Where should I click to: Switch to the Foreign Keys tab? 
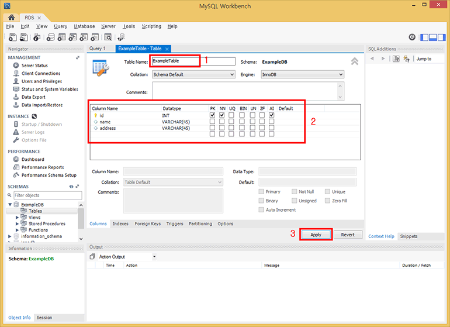147,223
